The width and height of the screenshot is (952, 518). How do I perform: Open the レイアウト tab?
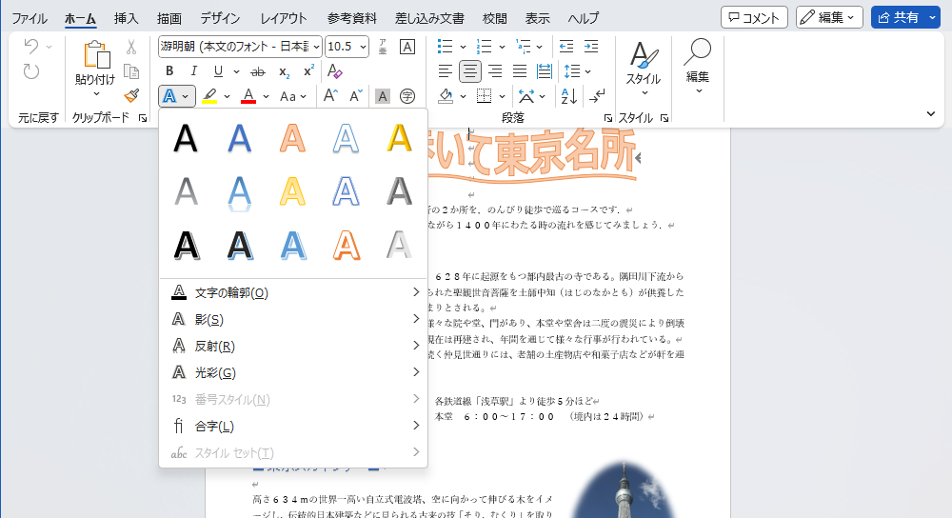tap(284, 18)
